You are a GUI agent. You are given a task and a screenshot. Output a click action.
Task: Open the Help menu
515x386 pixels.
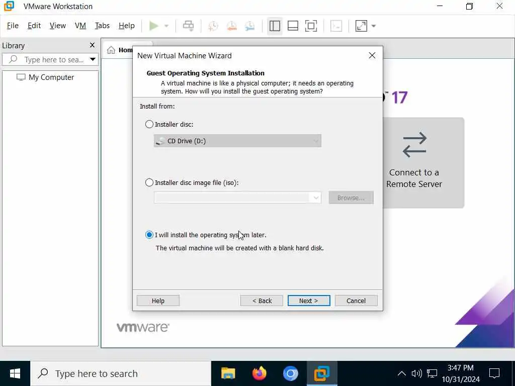click(x=127, y=26)
